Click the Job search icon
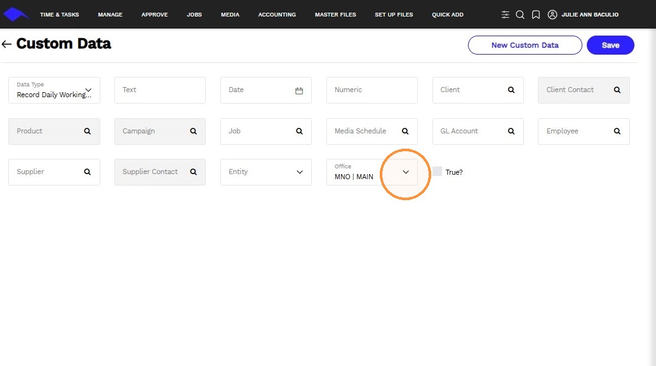Image resolution: width=656 pixels, height=366 pixels. click(299, 131)
